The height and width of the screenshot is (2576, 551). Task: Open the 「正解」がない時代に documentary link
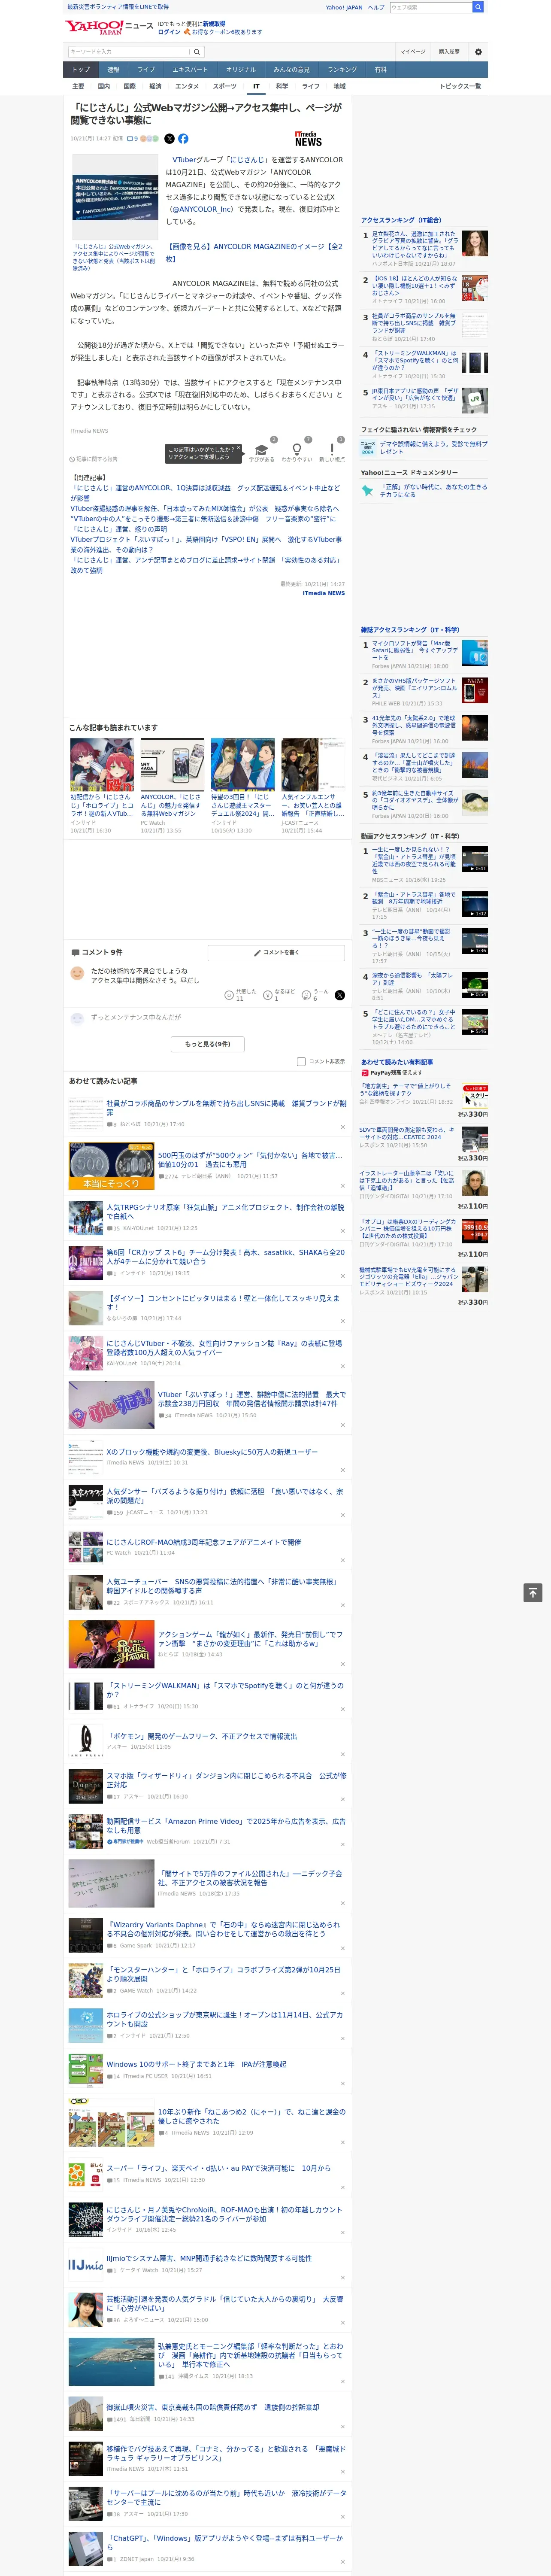(434, 491)
